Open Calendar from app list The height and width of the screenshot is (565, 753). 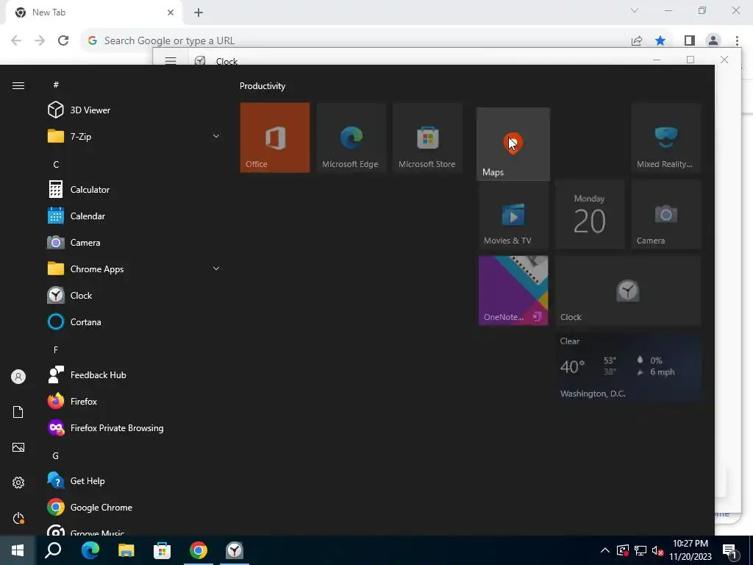click(135, 216)
